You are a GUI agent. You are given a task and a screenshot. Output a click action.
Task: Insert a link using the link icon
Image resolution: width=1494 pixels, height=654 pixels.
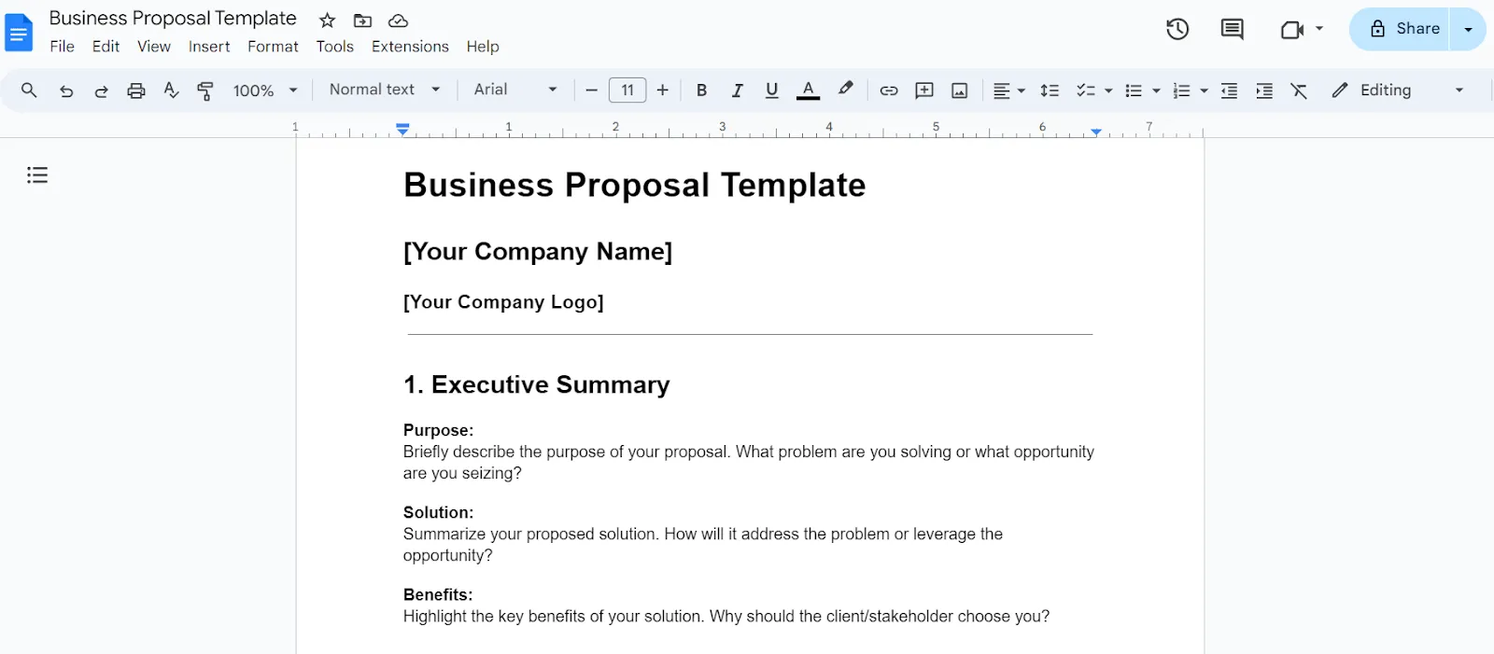[889, 90]
